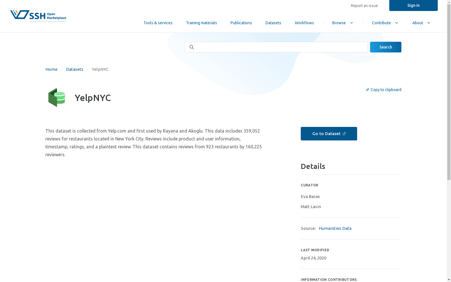The image size is (451, 282).
Task: Go to the Publications section
Action: coord(241,23)
